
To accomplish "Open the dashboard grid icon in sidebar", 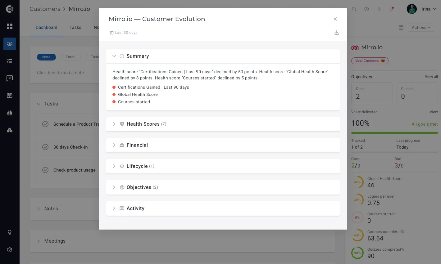I will [10, 26].
